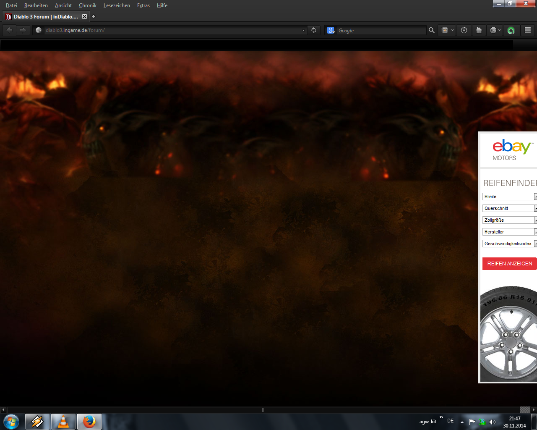Screen dimensions: 537x430
Task: Open the Extras menu
Action: (x=143, y=5)
